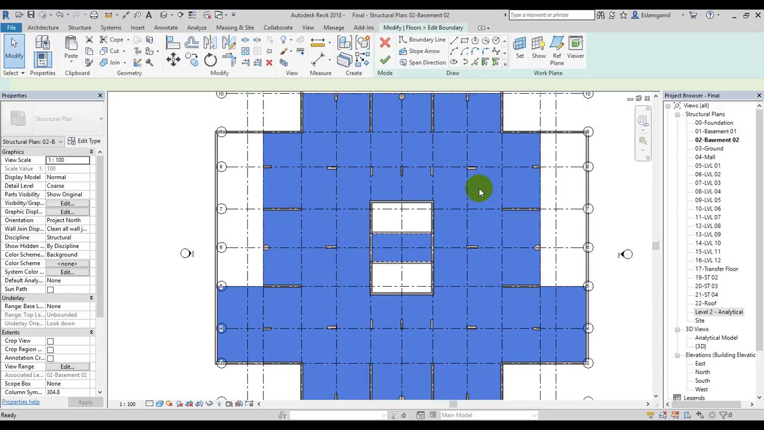Viewport: 764px width, 430px height.
Task: Select Analytical Model 3D view
Action: point(716,337)
